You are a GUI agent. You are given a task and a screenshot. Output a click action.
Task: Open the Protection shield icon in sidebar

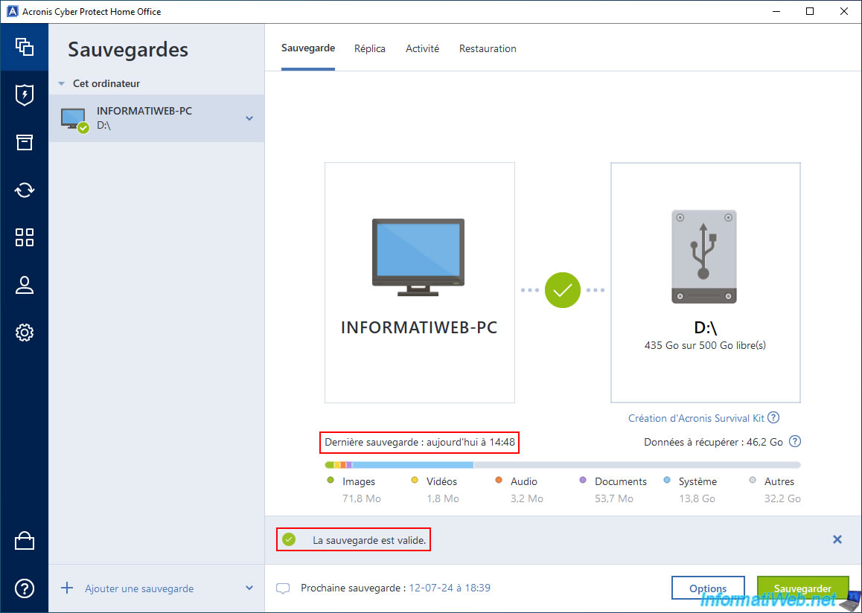(24, 95)
